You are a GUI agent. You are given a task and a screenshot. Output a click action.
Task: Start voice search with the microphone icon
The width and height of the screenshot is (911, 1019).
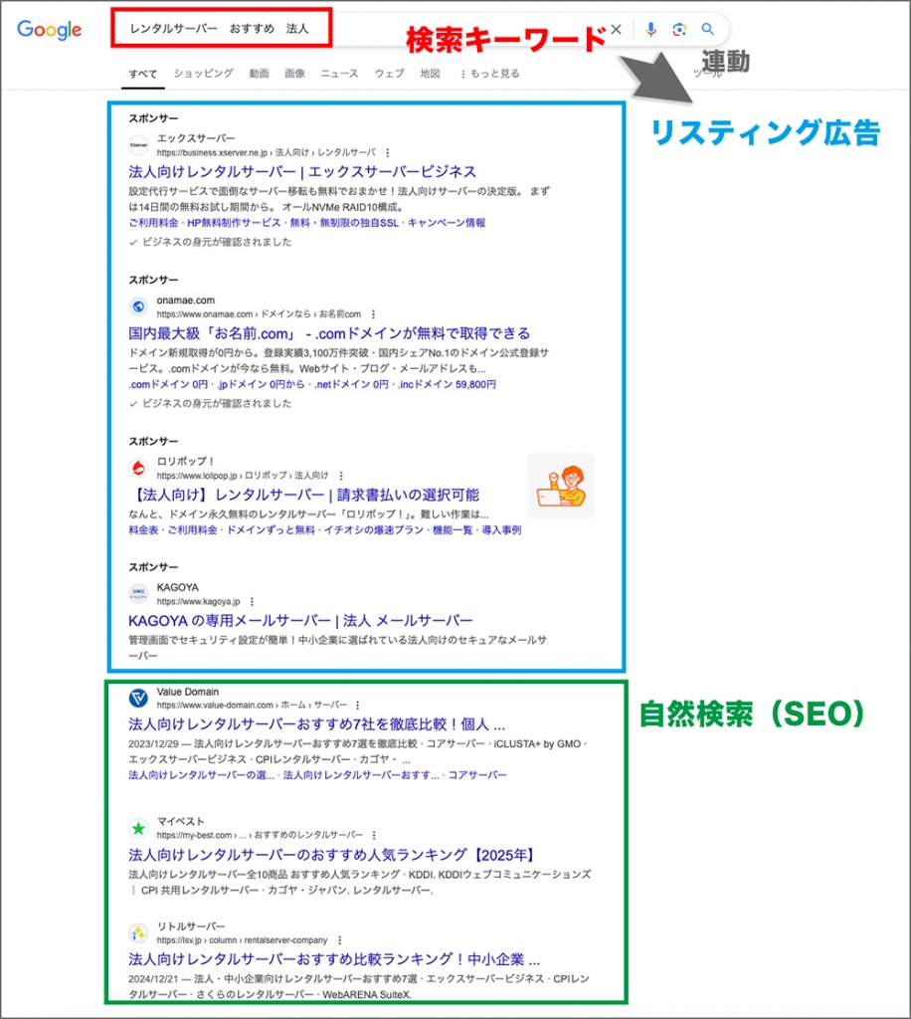click(650, 29)
